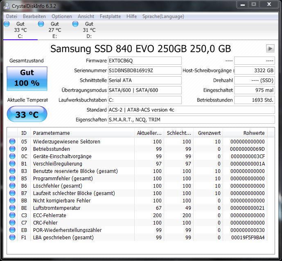Click the Aktueller... column header
This screenshot has width=282, height=261.
pos(149,133)
